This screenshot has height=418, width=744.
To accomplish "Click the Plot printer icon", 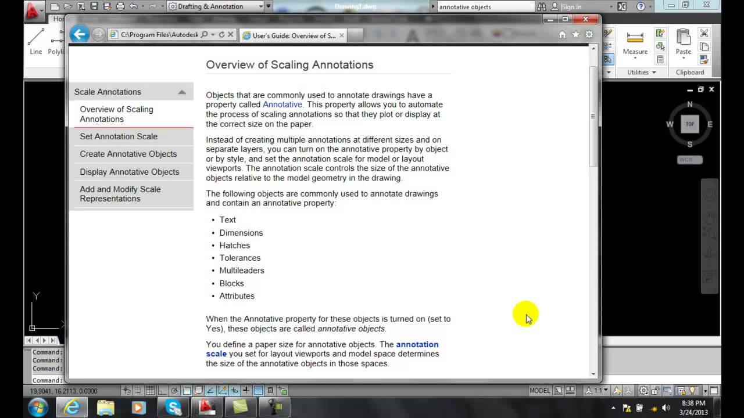I will pos(120,7).
